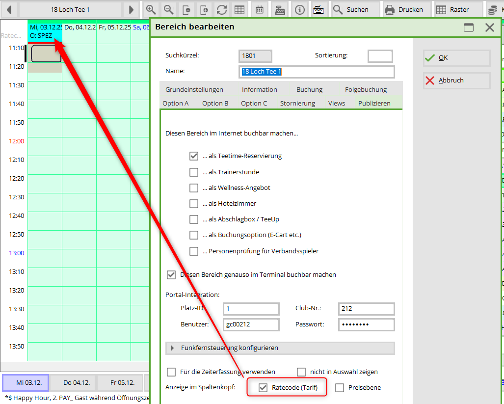Go to next area with right arrow

point(131,9)
